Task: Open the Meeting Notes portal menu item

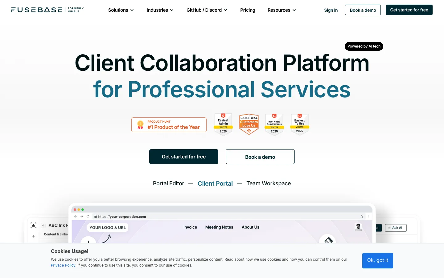Action: [219, 227]
